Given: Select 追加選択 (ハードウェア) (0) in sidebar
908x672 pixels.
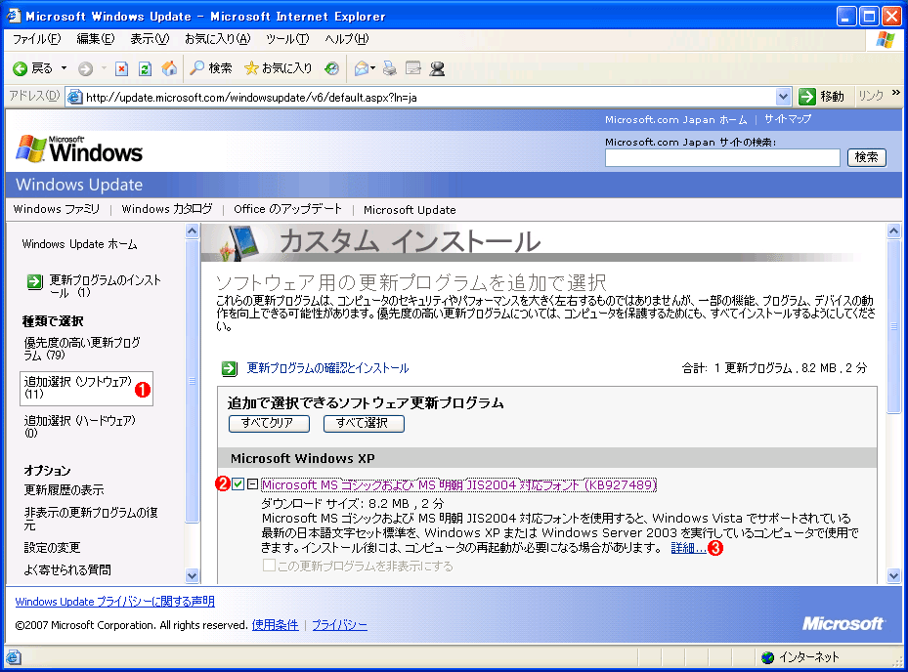Looking at the screenshot, I should 80,427.
